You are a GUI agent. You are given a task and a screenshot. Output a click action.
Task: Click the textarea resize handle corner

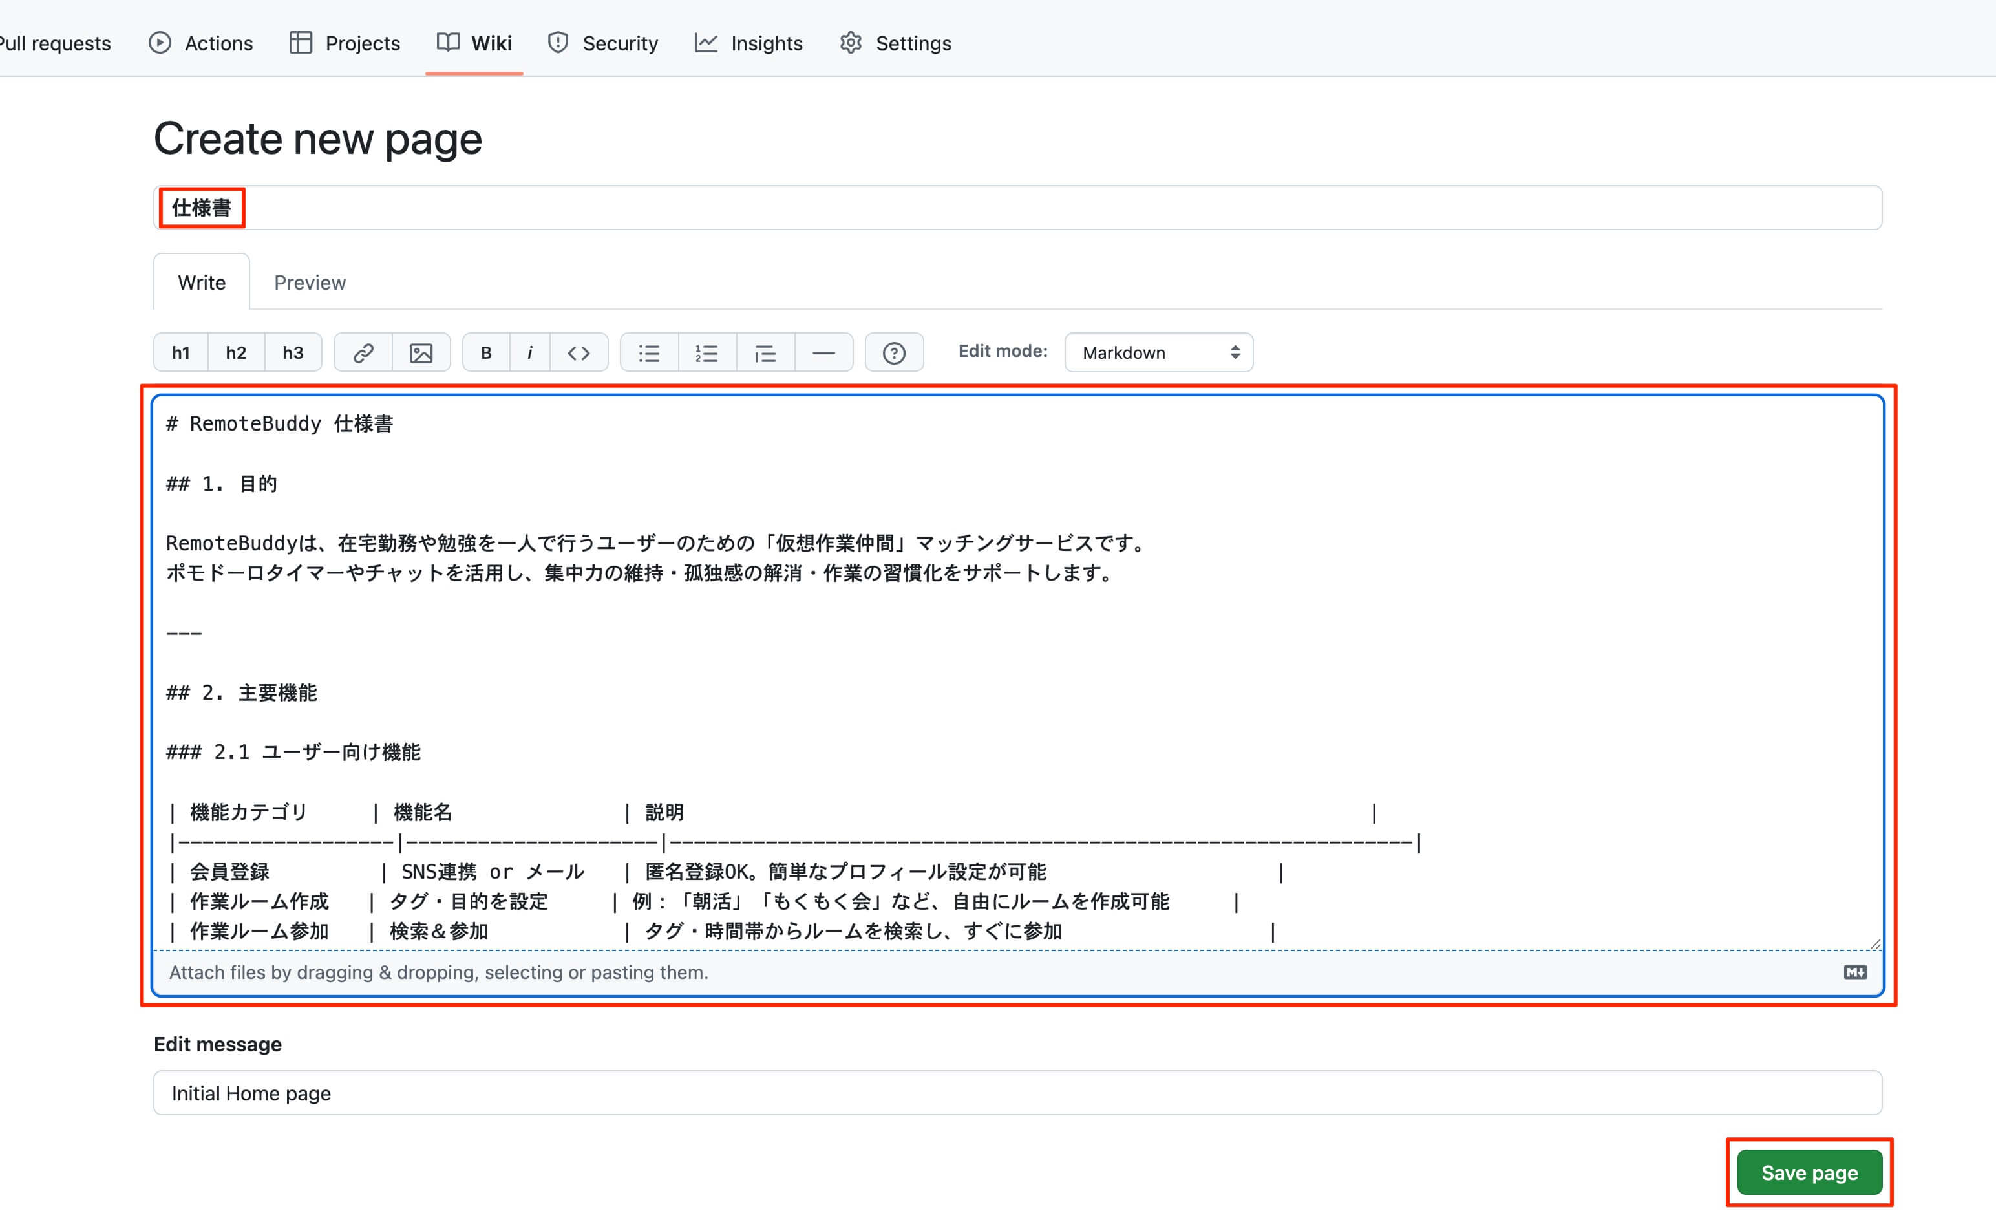click(1875, 944)
